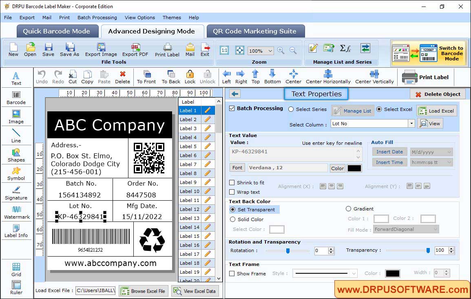471x299 pixels.
Task: Click the Delete toolbar icon
Action: pyautogui.click(x=123, y=77)
